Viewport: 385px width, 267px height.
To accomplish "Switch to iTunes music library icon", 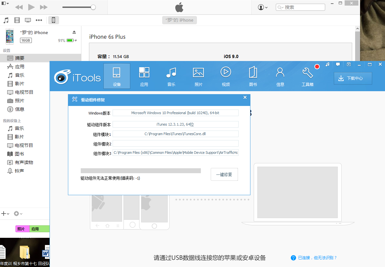I will click(6, 20).
